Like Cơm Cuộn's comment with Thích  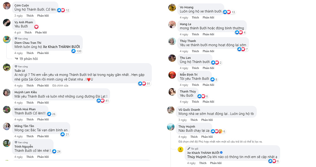[x=30, y=15]
